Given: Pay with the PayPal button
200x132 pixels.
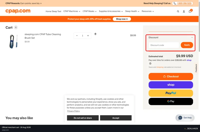Looking at the screenshot, I should (x=171, y=93).
